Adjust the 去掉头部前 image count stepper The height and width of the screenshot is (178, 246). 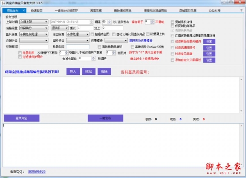93,59
